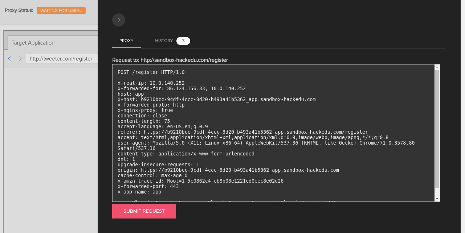Click the SUBMIT REQUEST button
The image size is (465, 233).
pos(144,211)
